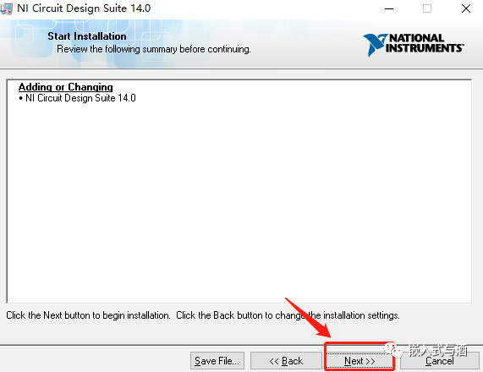Click the installer icon in title bar

6,8
